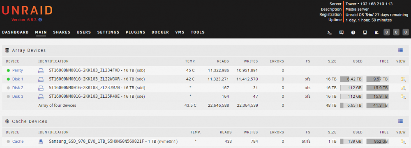Toggle Array Devices list view icon
411x148 pixels.
pyautogui.click(x=400, y=50)
